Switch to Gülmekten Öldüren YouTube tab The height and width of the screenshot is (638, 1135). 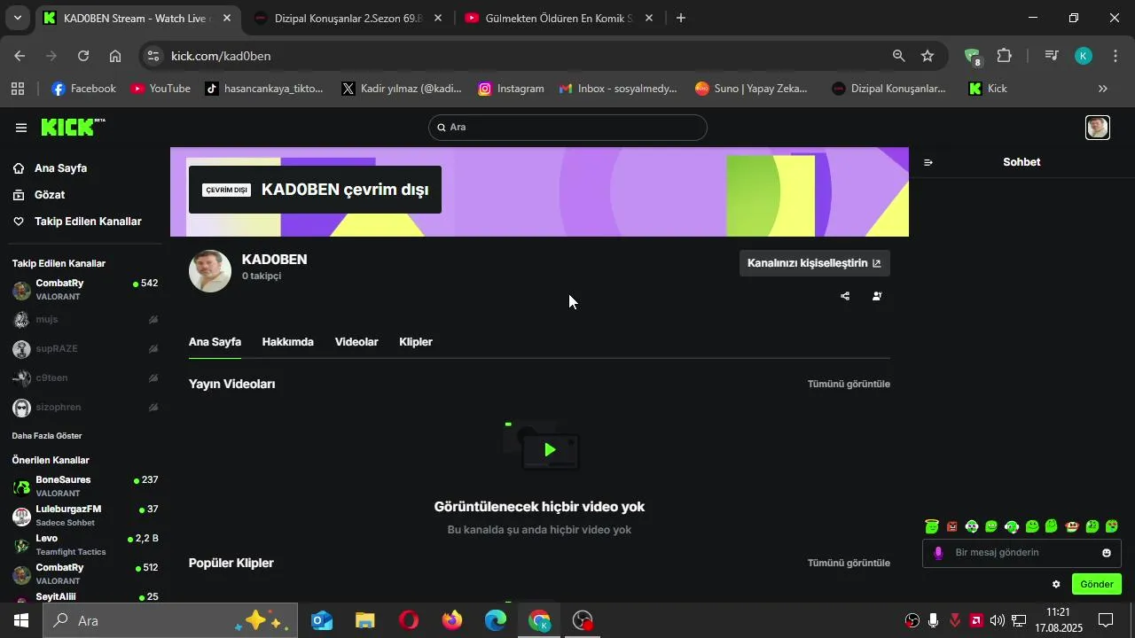[559, 18]
